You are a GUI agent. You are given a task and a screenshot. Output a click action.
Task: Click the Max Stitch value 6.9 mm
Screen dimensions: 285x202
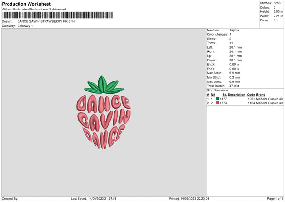235,73
